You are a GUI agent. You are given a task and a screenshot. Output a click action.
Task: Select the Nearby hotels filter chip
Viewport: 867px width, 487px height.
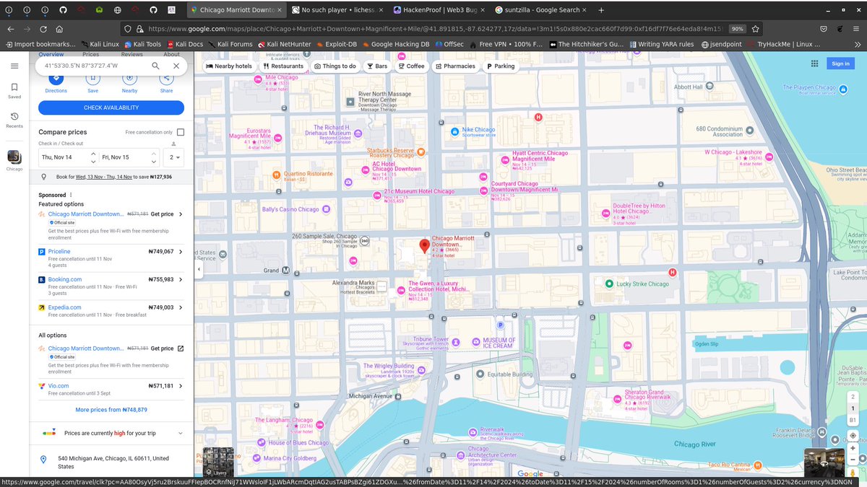tap(229, 66)
